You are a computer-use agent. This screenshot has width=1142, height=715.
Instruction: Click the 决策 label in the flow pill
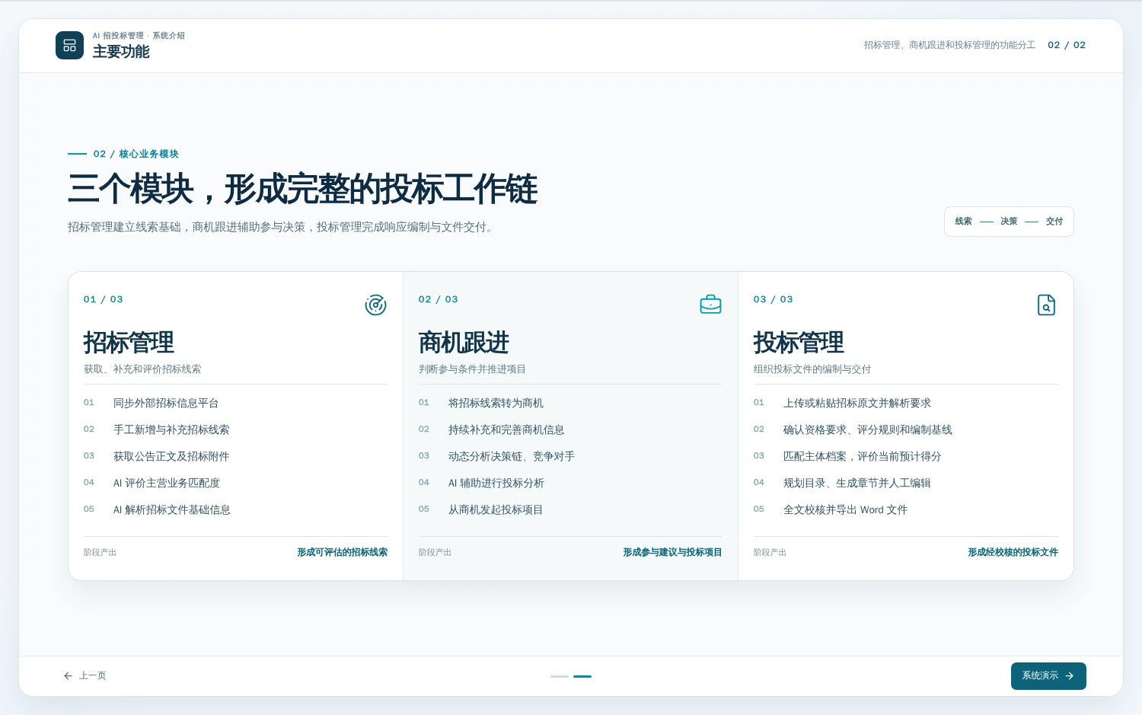click(1009, 221)
